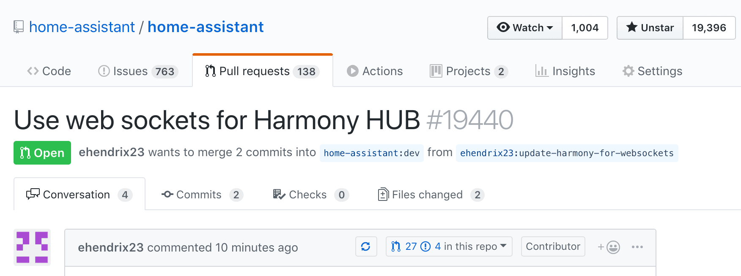Open ehendrix23's profile link
741x276 pixels.
click(x=111, y=247)
